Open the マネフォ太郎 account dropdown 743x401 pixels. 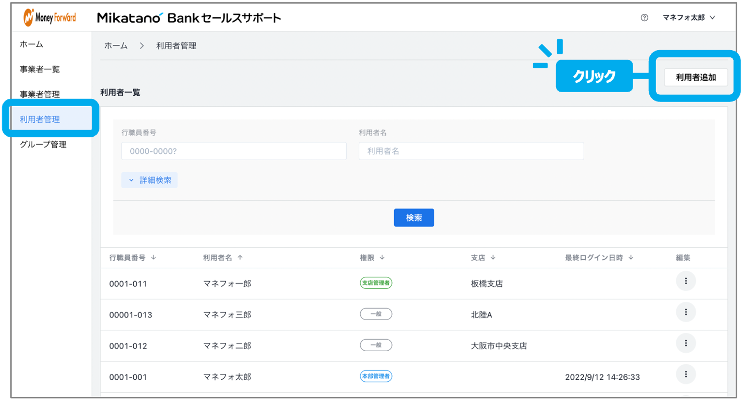pos(689,18)
